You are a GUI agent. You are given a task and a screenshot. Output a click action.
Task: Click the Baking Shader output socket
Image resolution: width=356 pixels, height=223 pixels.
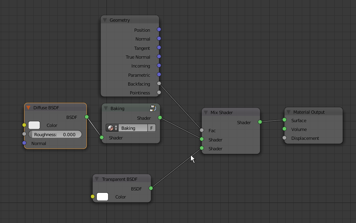pos(160,117)
